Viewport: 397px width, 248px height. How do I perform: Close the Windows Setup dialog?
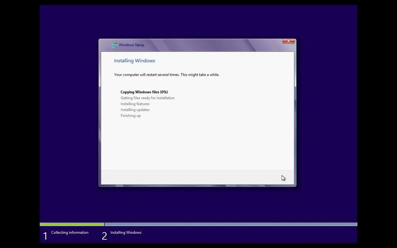pyautogui.click(x=288, y=41)
